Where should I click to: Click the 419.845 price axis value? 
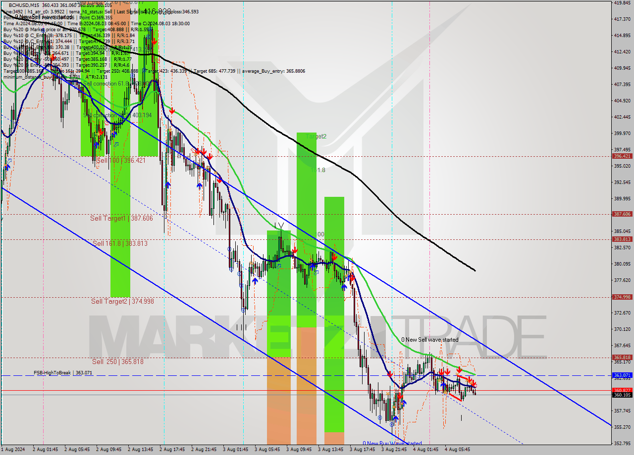(x=622, y=2)
